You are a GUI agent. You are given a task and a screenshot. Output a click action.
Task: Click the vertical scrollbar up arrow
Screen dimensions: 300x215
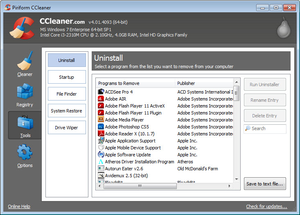237,82
